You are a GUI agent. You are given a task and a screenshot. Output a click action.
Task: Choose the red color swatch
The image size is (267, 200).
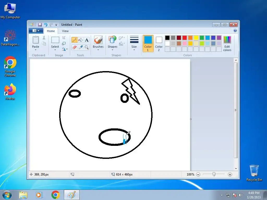[x=185, y=37]
